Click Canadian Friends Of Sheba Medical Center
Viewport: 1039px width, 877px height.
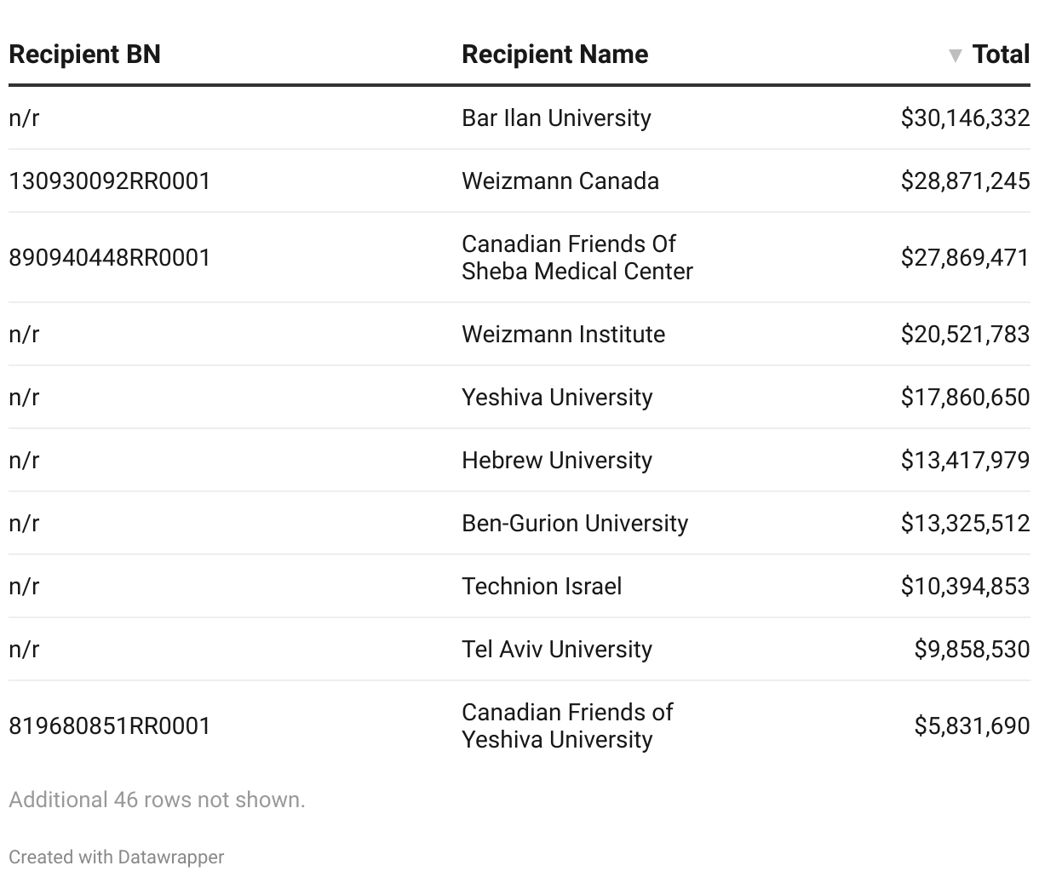pyautogui.click(x=577, y=257)
